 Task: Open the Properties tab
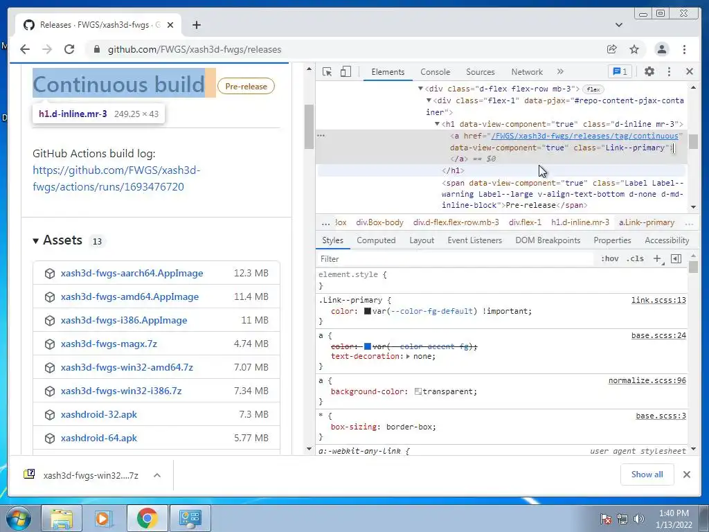pyautogui.click(x=612, y=240)
